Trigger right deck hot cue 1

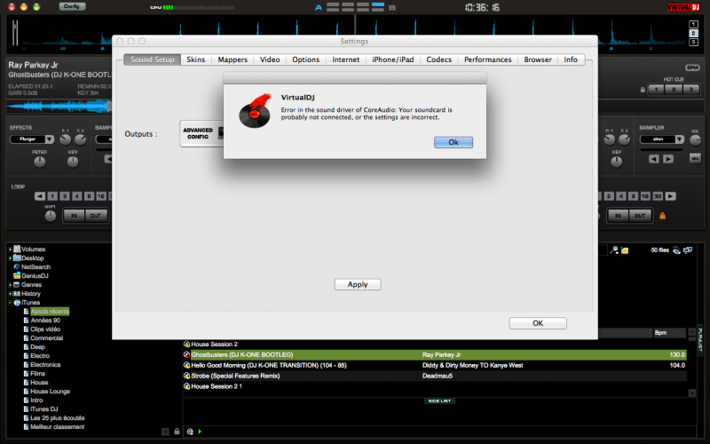[x=656, y=90]
